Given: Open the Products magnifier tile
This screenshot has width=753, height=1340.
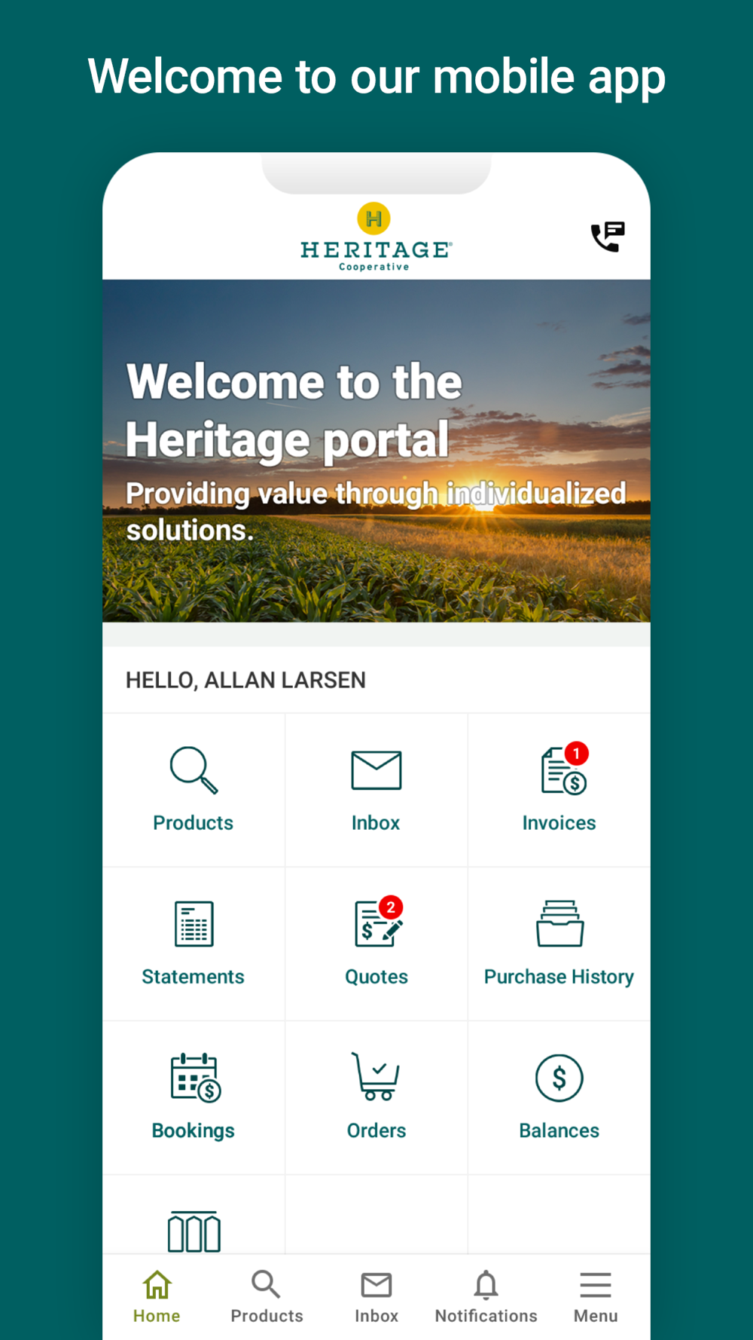Looking at the screenshot, I should pyautogui.click(x=194, y=790).
